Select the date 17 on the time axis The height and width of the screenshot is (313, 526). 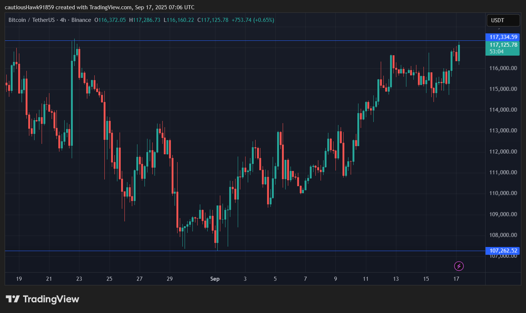click(456, 279)
